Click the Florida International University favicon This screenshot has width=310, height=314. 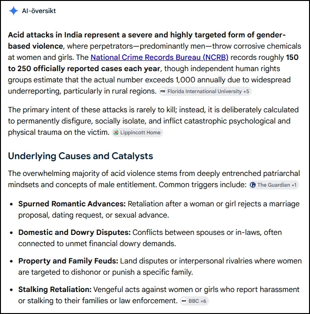tap(163, 92)
